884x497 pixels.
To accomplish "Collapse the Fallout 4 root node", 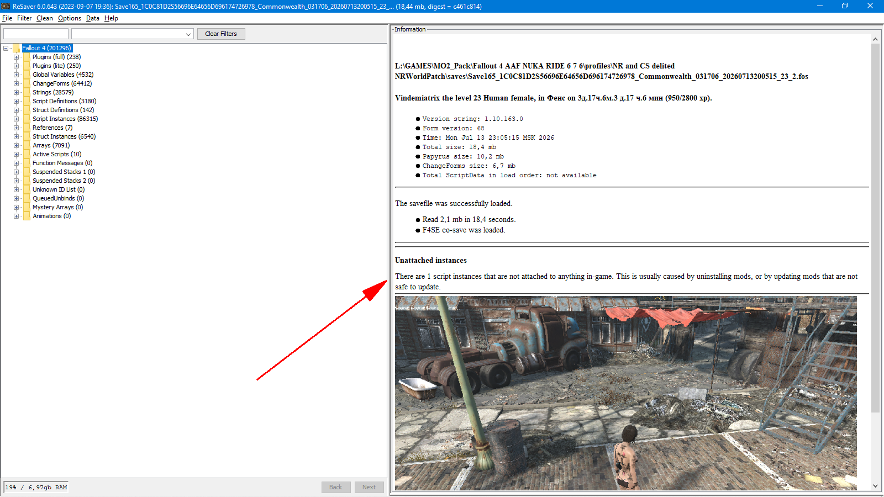I will click(6, 48).
